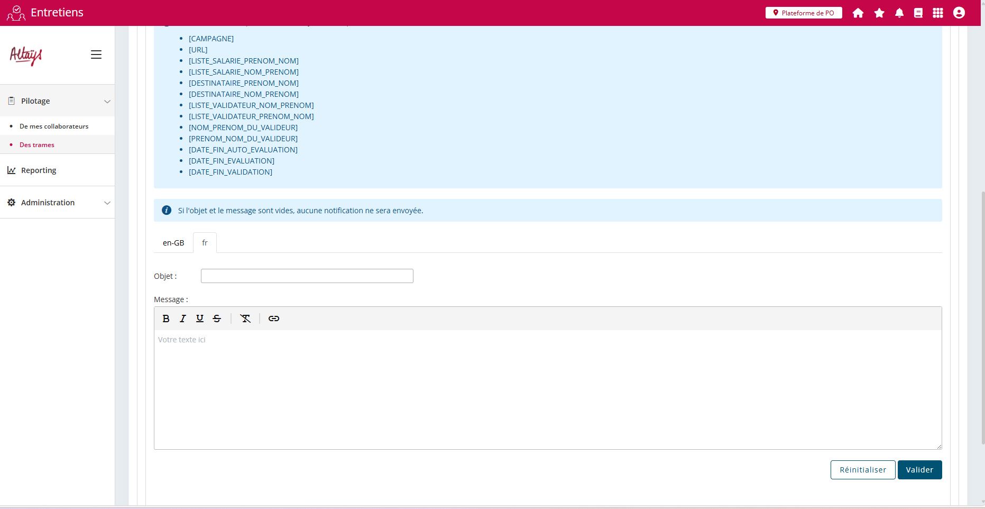Open notifications bell
This screenshot has height=509, width=985.
tap(899, 13)
